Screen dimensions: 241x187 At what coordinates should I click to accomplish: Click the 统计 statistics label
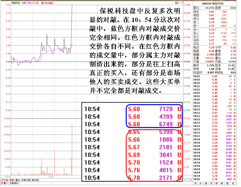click(x=177, y=3)
